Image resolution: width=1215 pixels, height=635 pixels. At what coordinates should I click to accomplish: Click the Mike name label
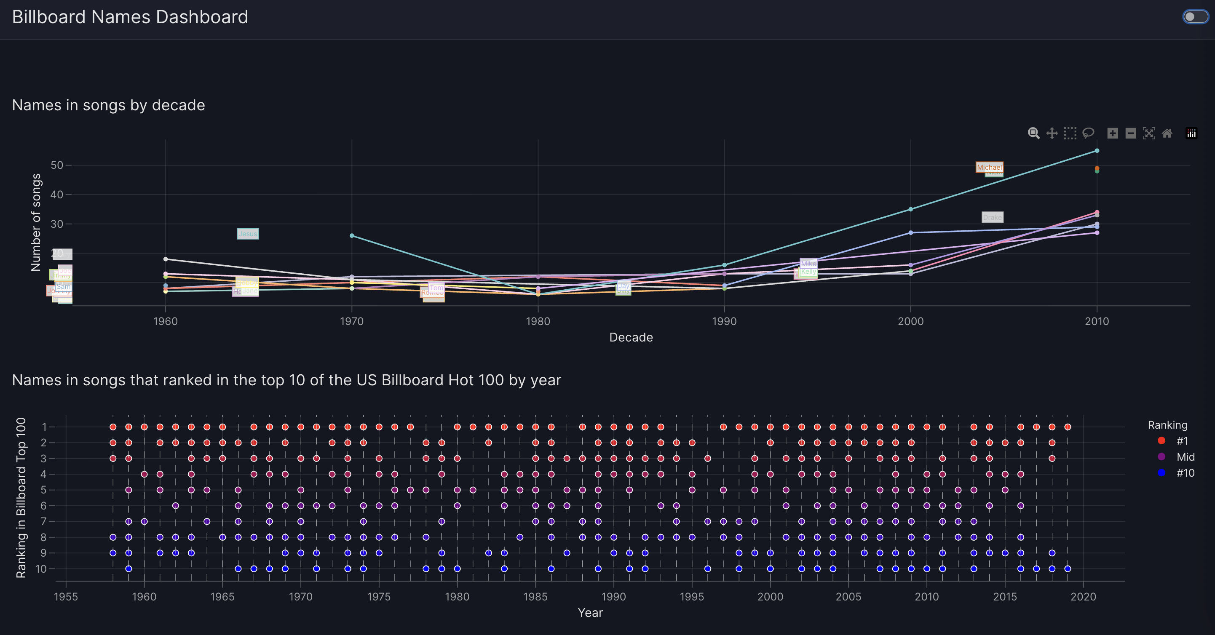point(808,264)
